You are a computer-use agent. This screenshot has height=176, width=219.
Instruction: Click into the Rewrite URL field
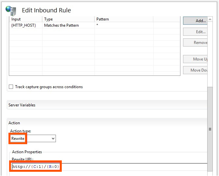(x=109, y=167)
